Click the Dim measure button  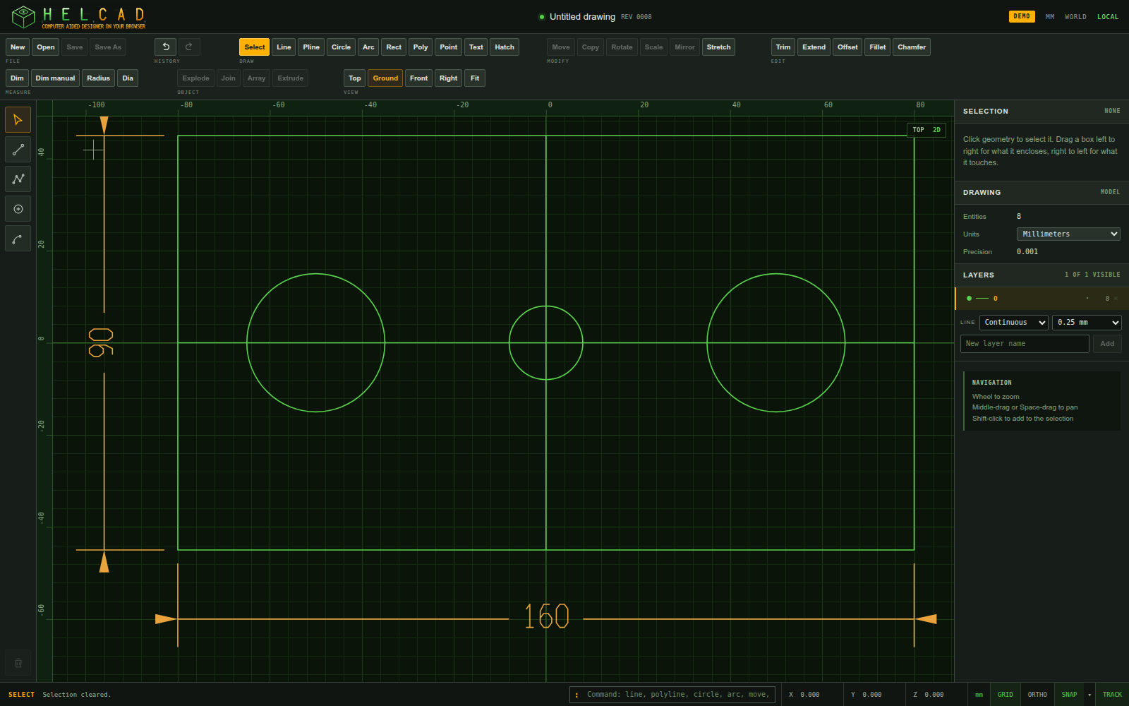click(x=17, y=78)
